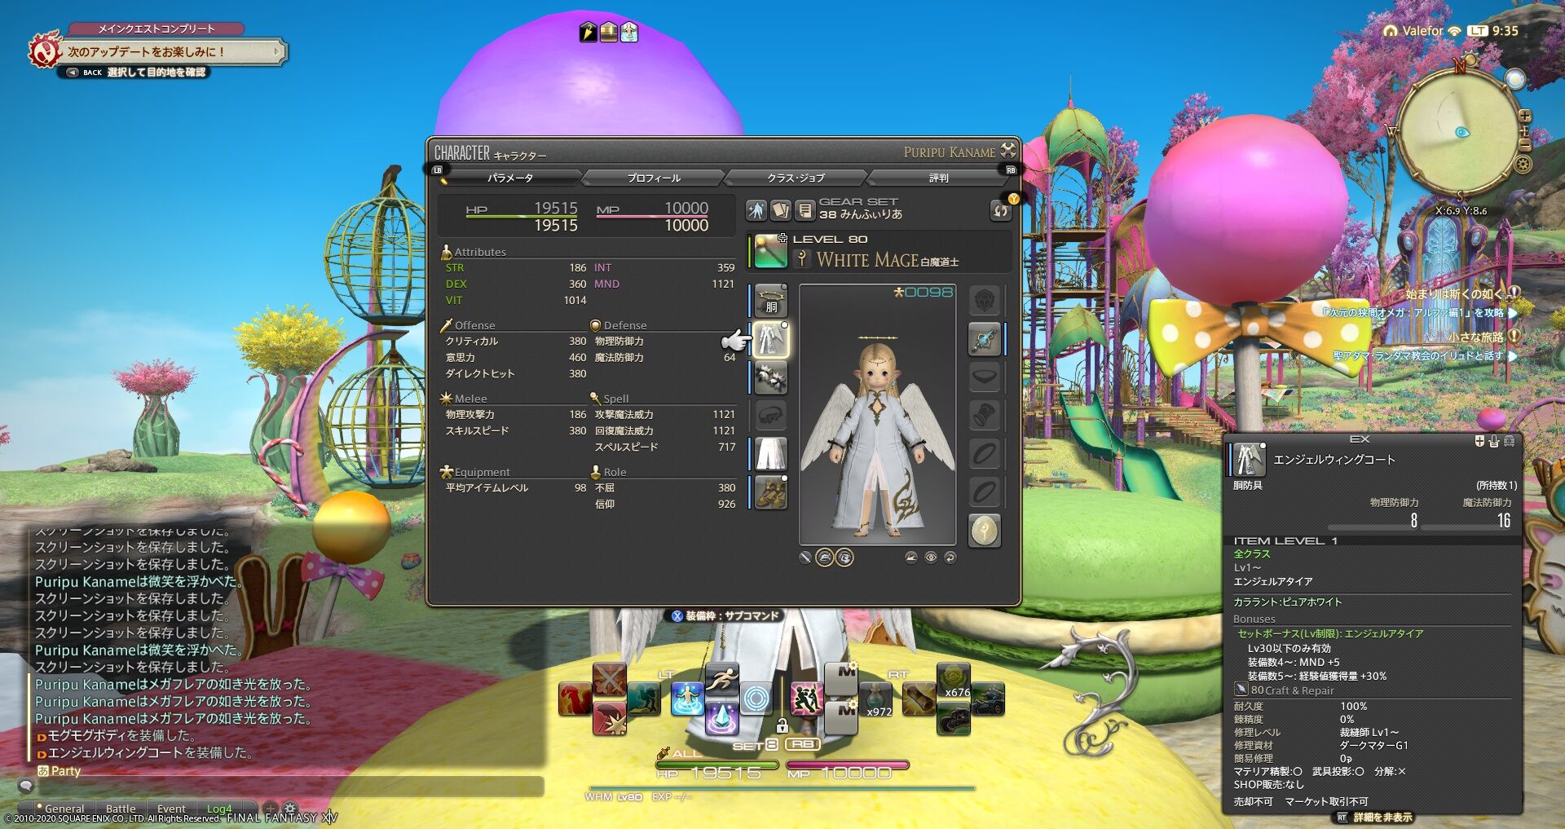Use the blue concentric circle marker action

[756, 699]
